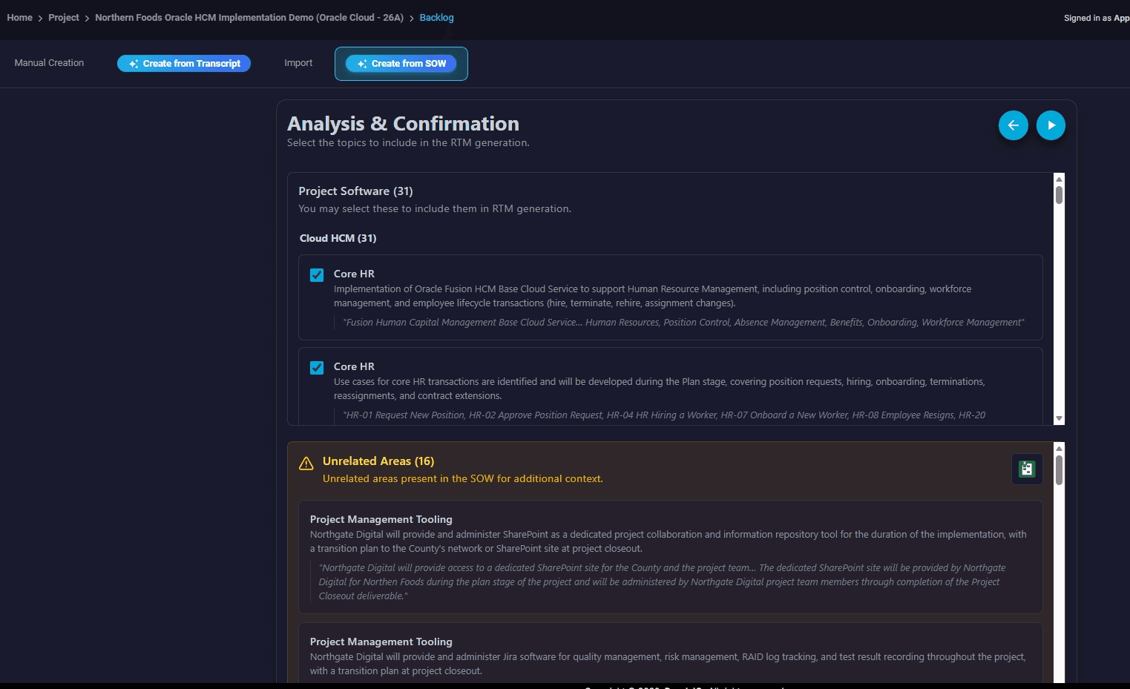
Task: Export unrelated areas to spreadsheet icon
Action: pos(1027,469)
